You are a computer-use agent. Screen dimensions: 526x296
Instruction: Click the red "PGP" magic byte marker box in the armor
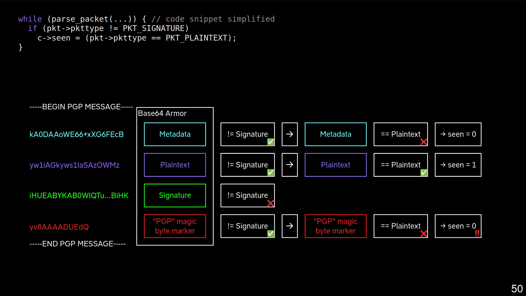point(175,226)
